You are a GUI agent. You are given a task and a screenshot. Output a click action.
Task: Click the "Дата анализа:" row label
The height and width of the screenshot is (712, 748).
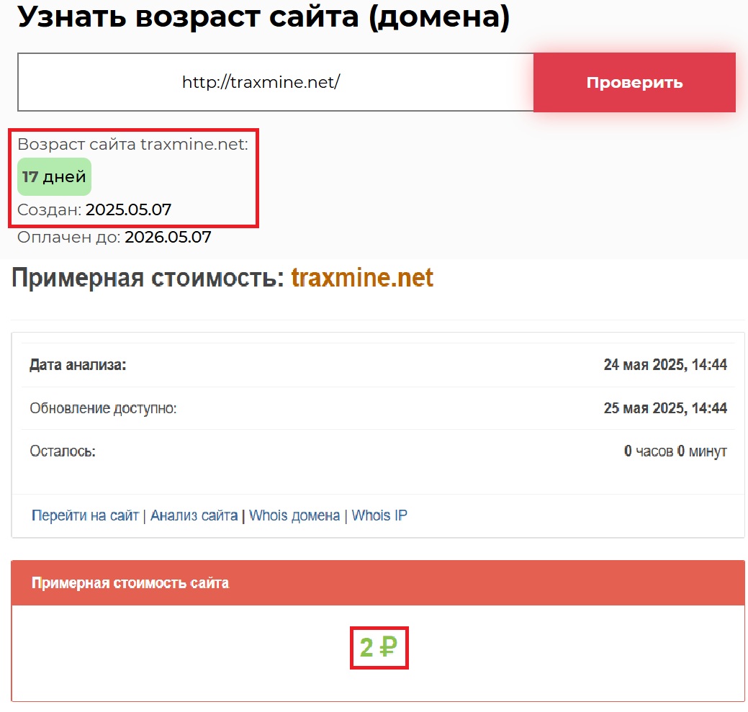(78, 365)
